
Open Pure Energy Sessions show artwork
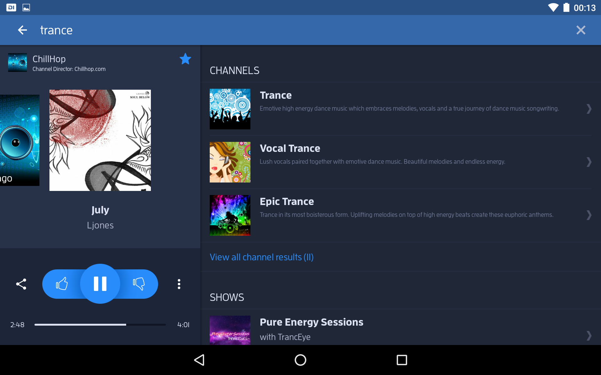(230, 330)
